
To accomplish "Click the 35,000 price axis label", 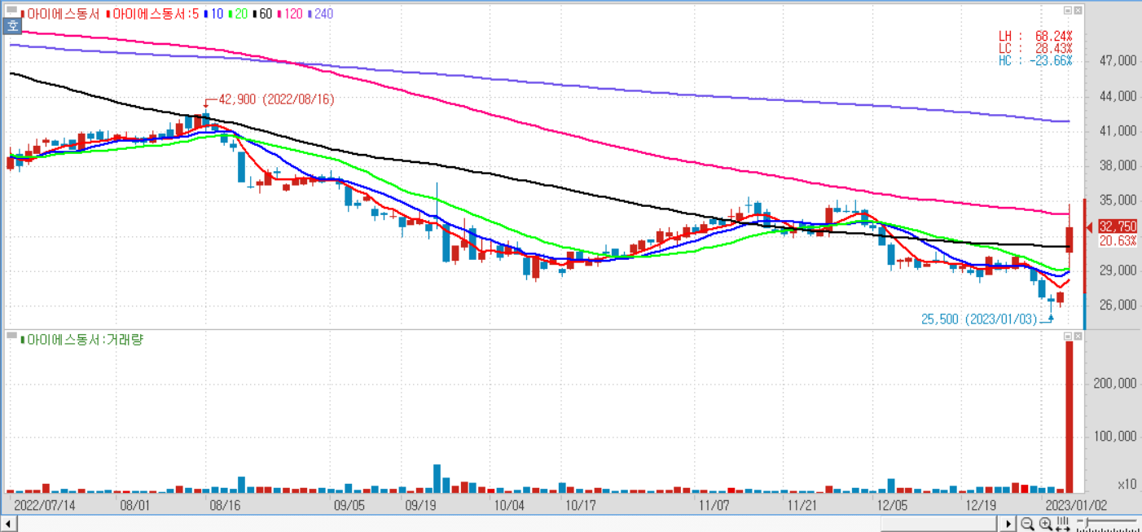I will tap(1118, 200).
